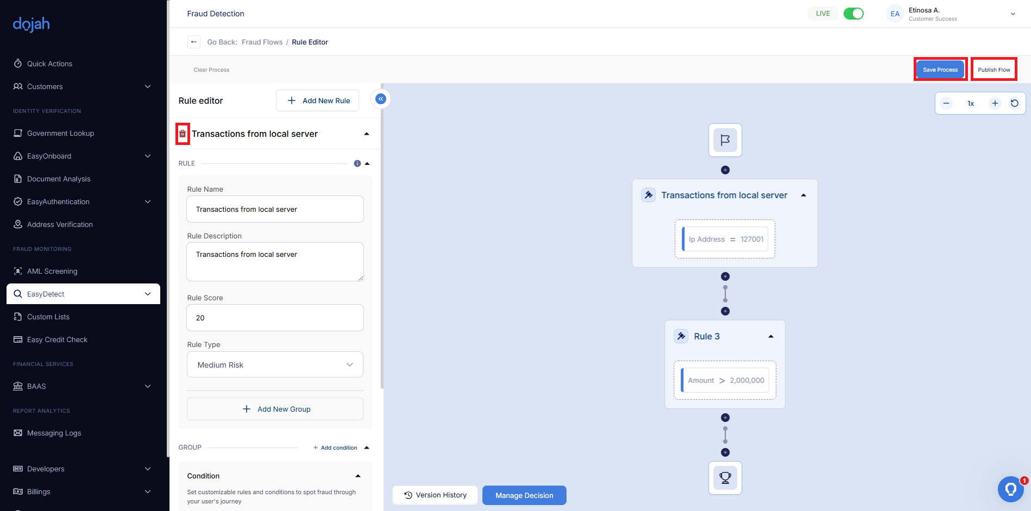Click Add New Rule button
The image size is (1031, 511).
[x=318, y=100]
